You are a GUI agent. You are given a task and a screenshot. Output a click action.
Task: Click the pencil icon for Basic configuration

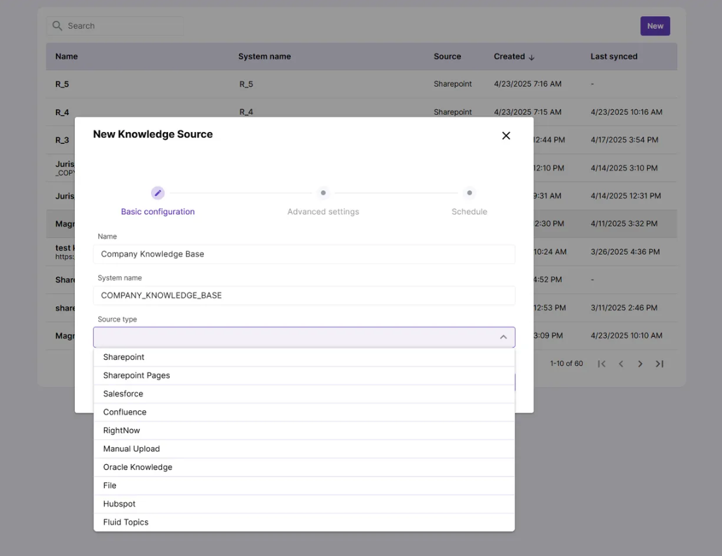click(158, 193)
